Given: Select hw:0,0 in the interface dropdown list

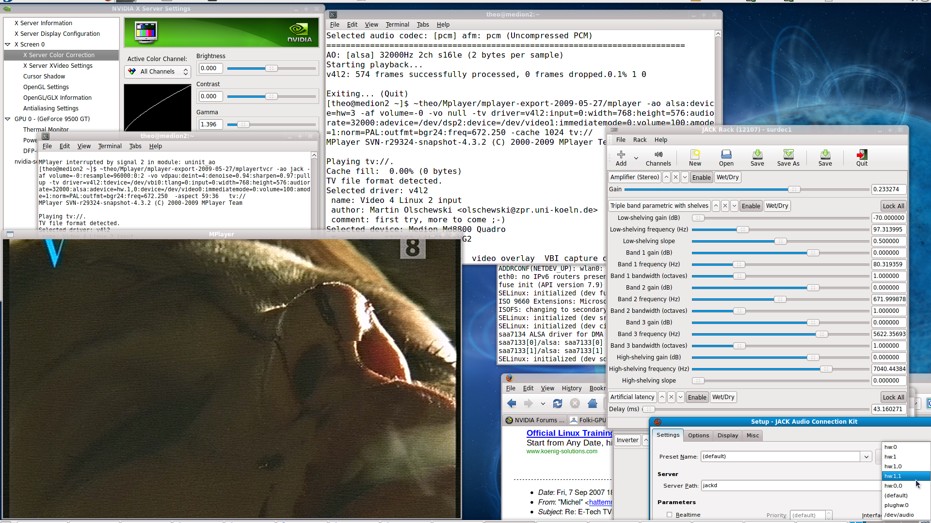Looking at the screenshot, I should pos(906,486).
